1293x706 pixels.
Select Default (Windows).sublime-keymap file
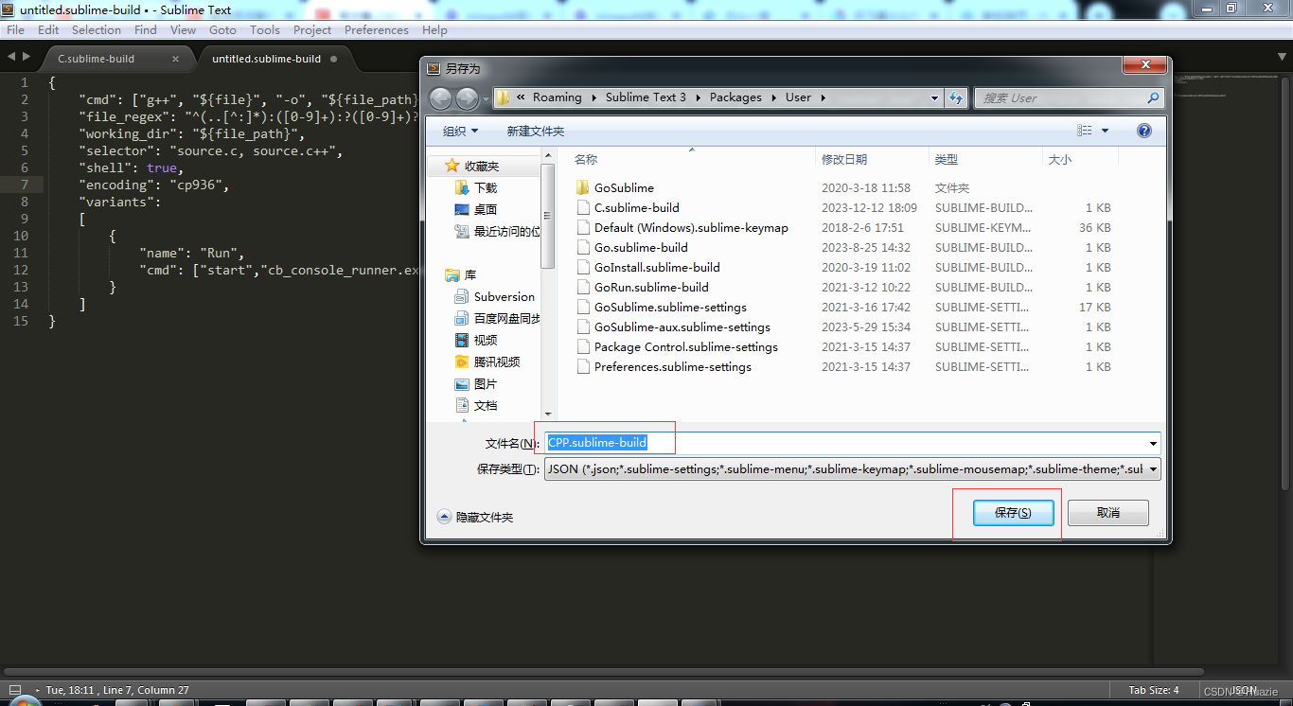point(691,227)
